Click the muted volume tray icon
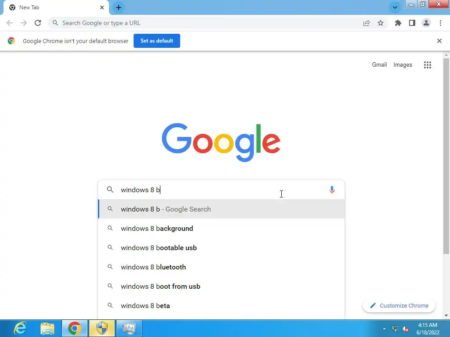Image resolution: width=450 pixels, height=337 pixels. click(406, 329)
